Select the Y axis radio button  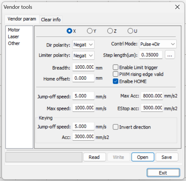pyautogui.click(x=90, y=31)
